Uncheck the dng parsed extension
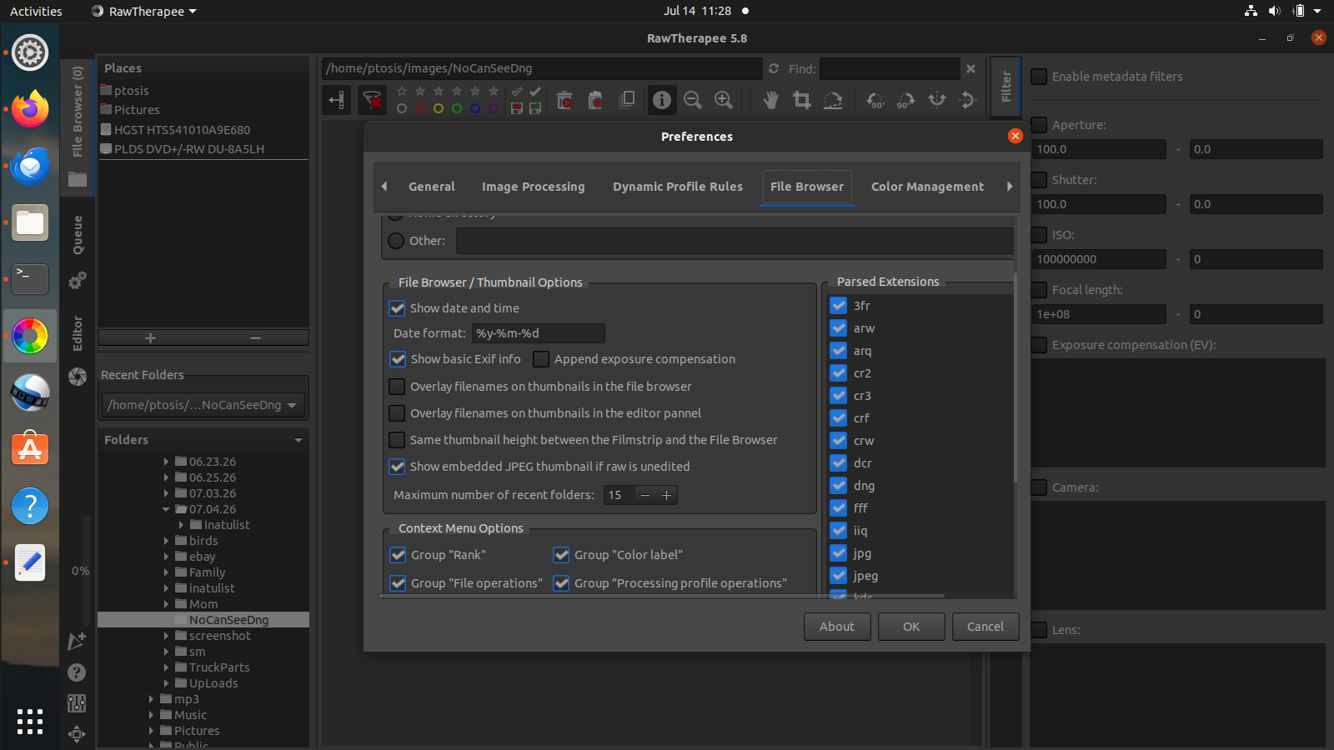Screen dimensions: 1334x750 (839, 486)
